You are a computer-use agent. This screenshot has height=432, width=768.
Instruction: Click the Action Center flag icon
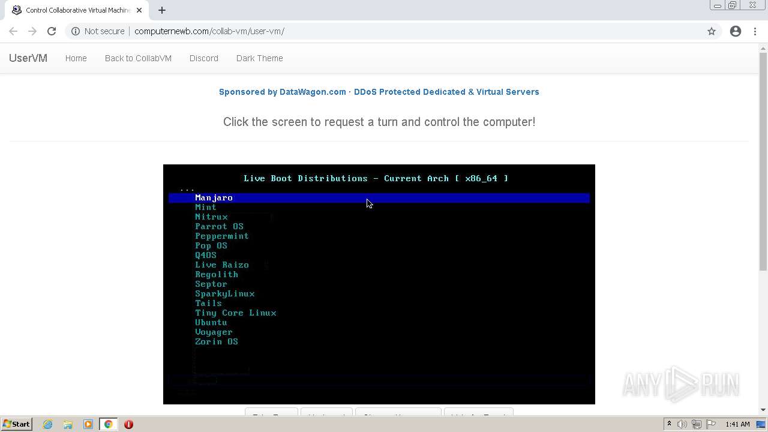click(710, 424)
